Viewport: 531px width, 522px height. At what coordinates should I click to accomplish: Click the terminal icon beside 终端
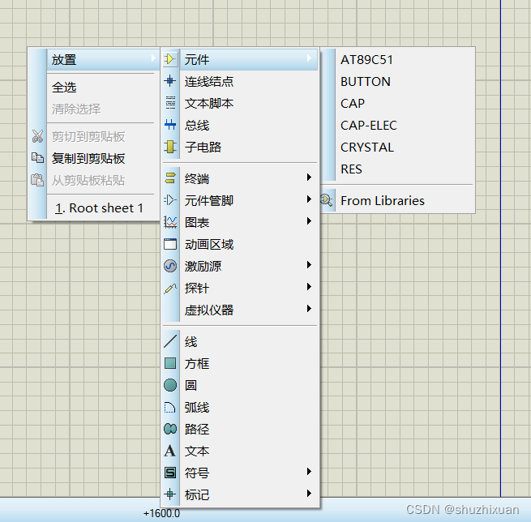(170, 178)
